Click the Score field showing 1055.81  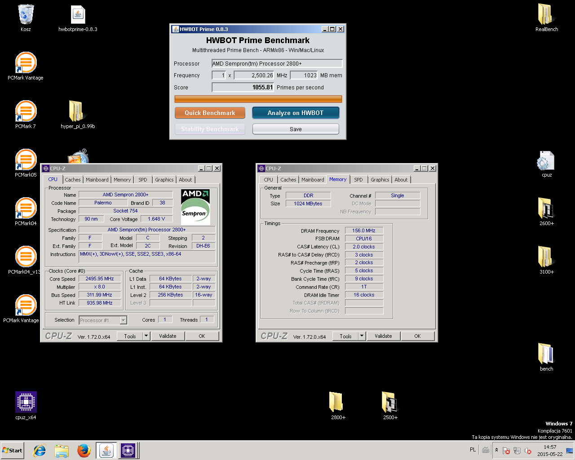point(243,87)
